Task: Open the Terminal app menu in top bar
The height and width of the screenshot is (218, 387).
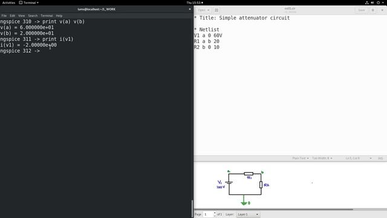Action: [29, 2]
